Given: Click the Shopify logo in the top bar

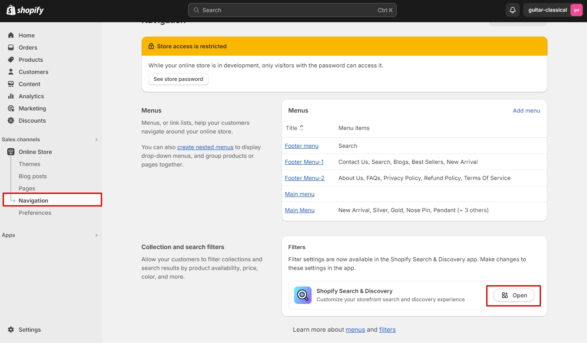Looking at the screenshot, I should [x=25, y=10].
